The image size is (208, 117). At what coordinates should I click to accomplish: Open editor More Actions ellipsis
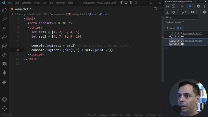pyautogui.click(x=160, y=9)
